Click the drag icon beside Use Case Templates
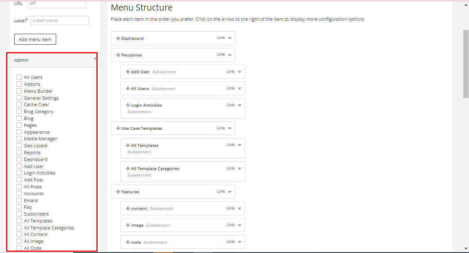Screen dimensions: 469x253 (118, 129)
